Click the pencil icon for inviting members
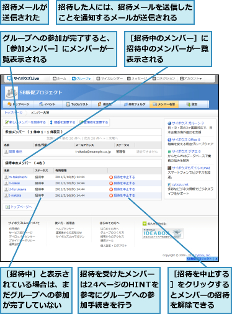232x314 pixels. pyautogui.click(x=7, y=122)
